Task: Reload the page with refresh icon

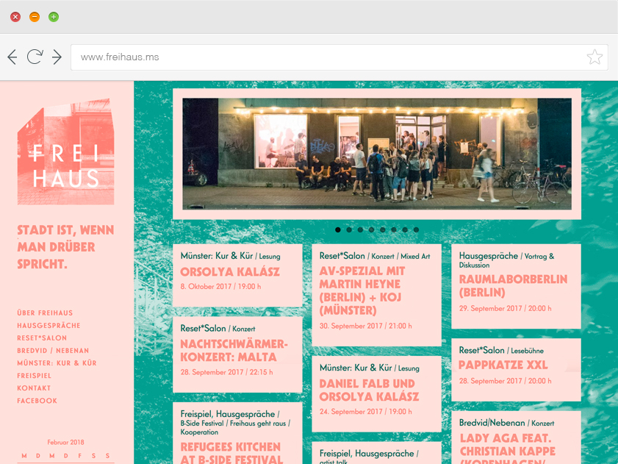Action: click(35, 57)
